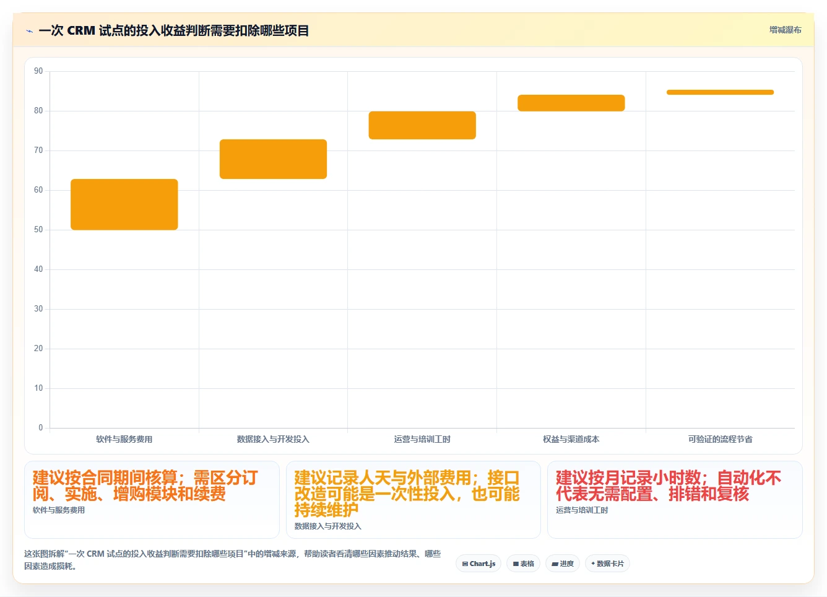827x597 pixels.
Task: Click the 表格 tag chip
Action: [x=523, y=564]
